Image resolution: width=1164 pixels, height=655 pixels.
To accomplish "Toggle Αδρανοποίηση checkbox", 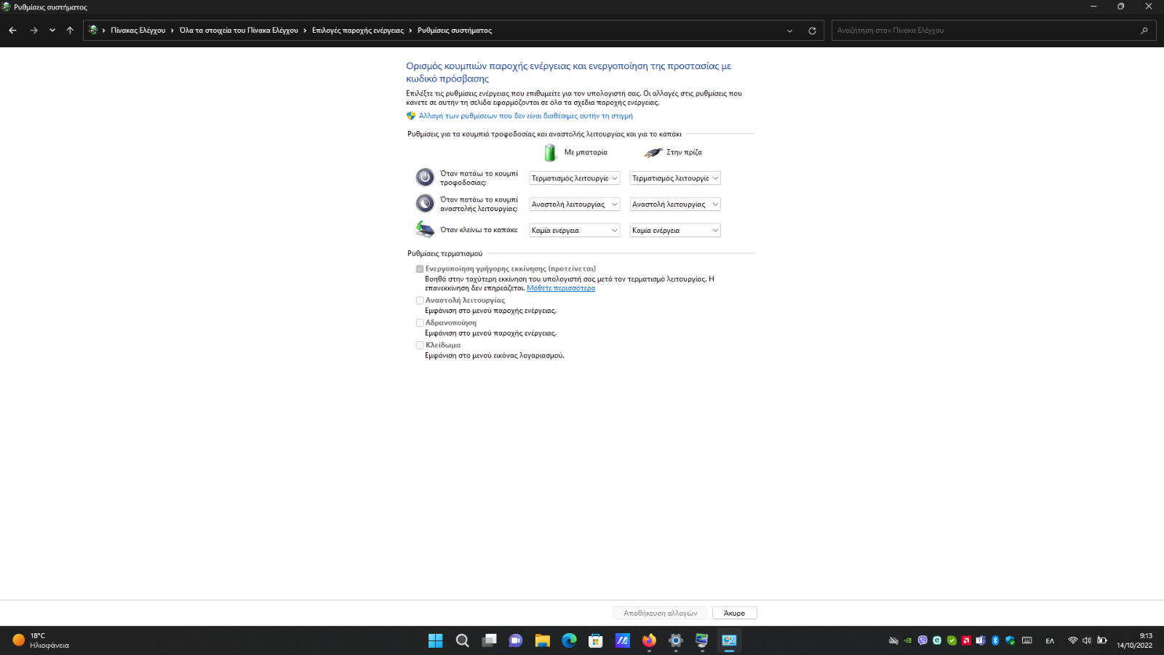I will pos(420,322).
